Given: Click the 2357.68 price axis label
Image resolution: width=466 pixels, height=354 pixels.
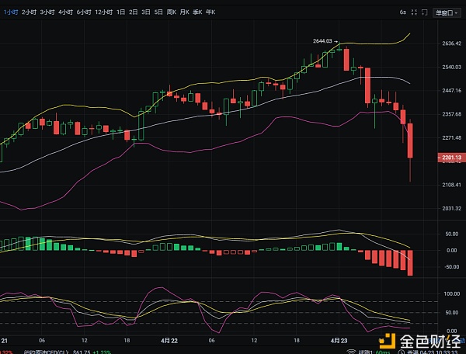Looking at the screenshot, I should point(452,114).
